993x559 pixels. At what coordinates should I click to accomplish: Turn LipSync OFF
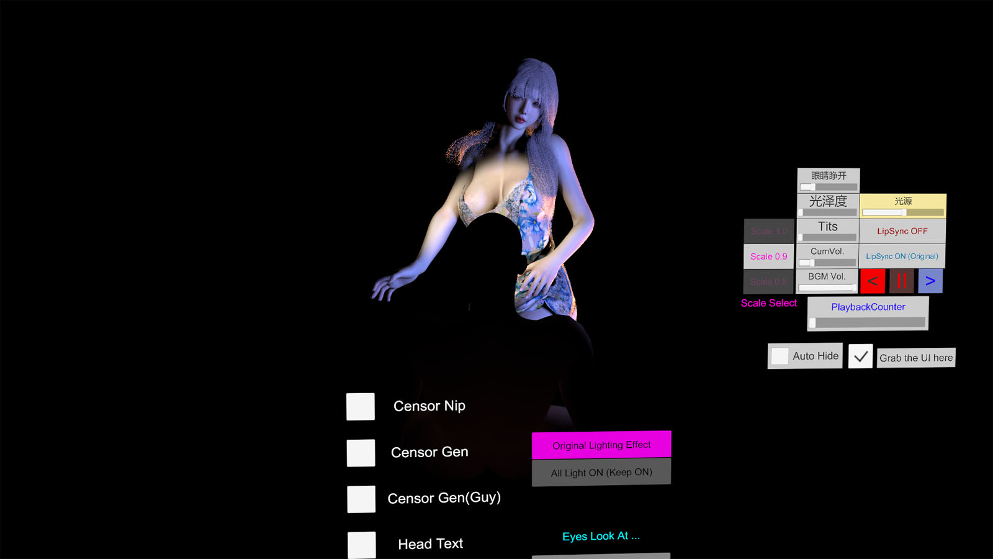click(902, 231)
